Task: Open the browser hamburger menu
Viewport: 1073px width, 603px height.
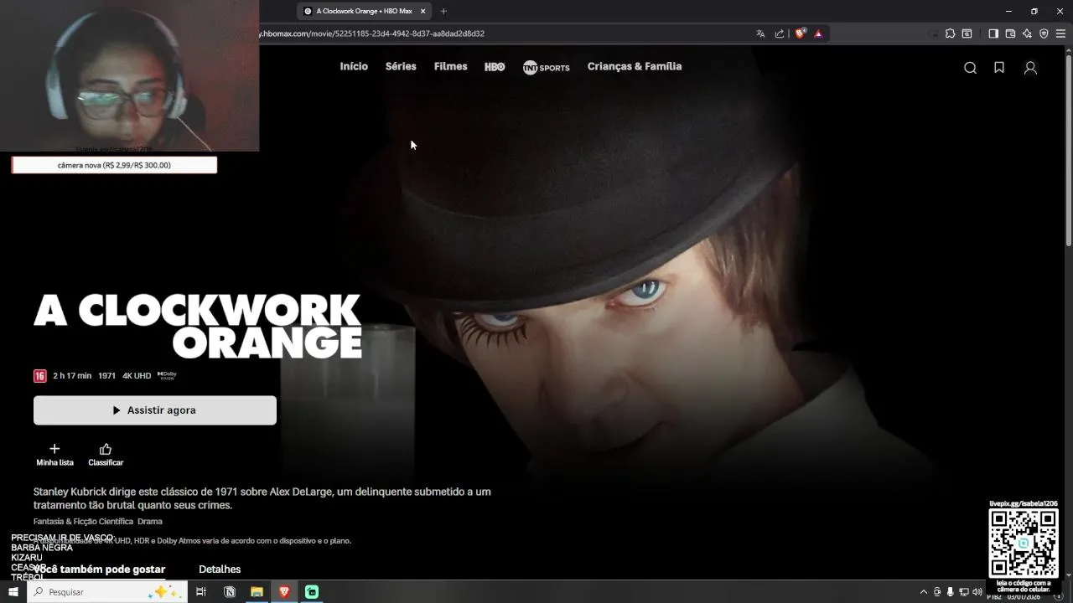Action: pos(1060,33)
